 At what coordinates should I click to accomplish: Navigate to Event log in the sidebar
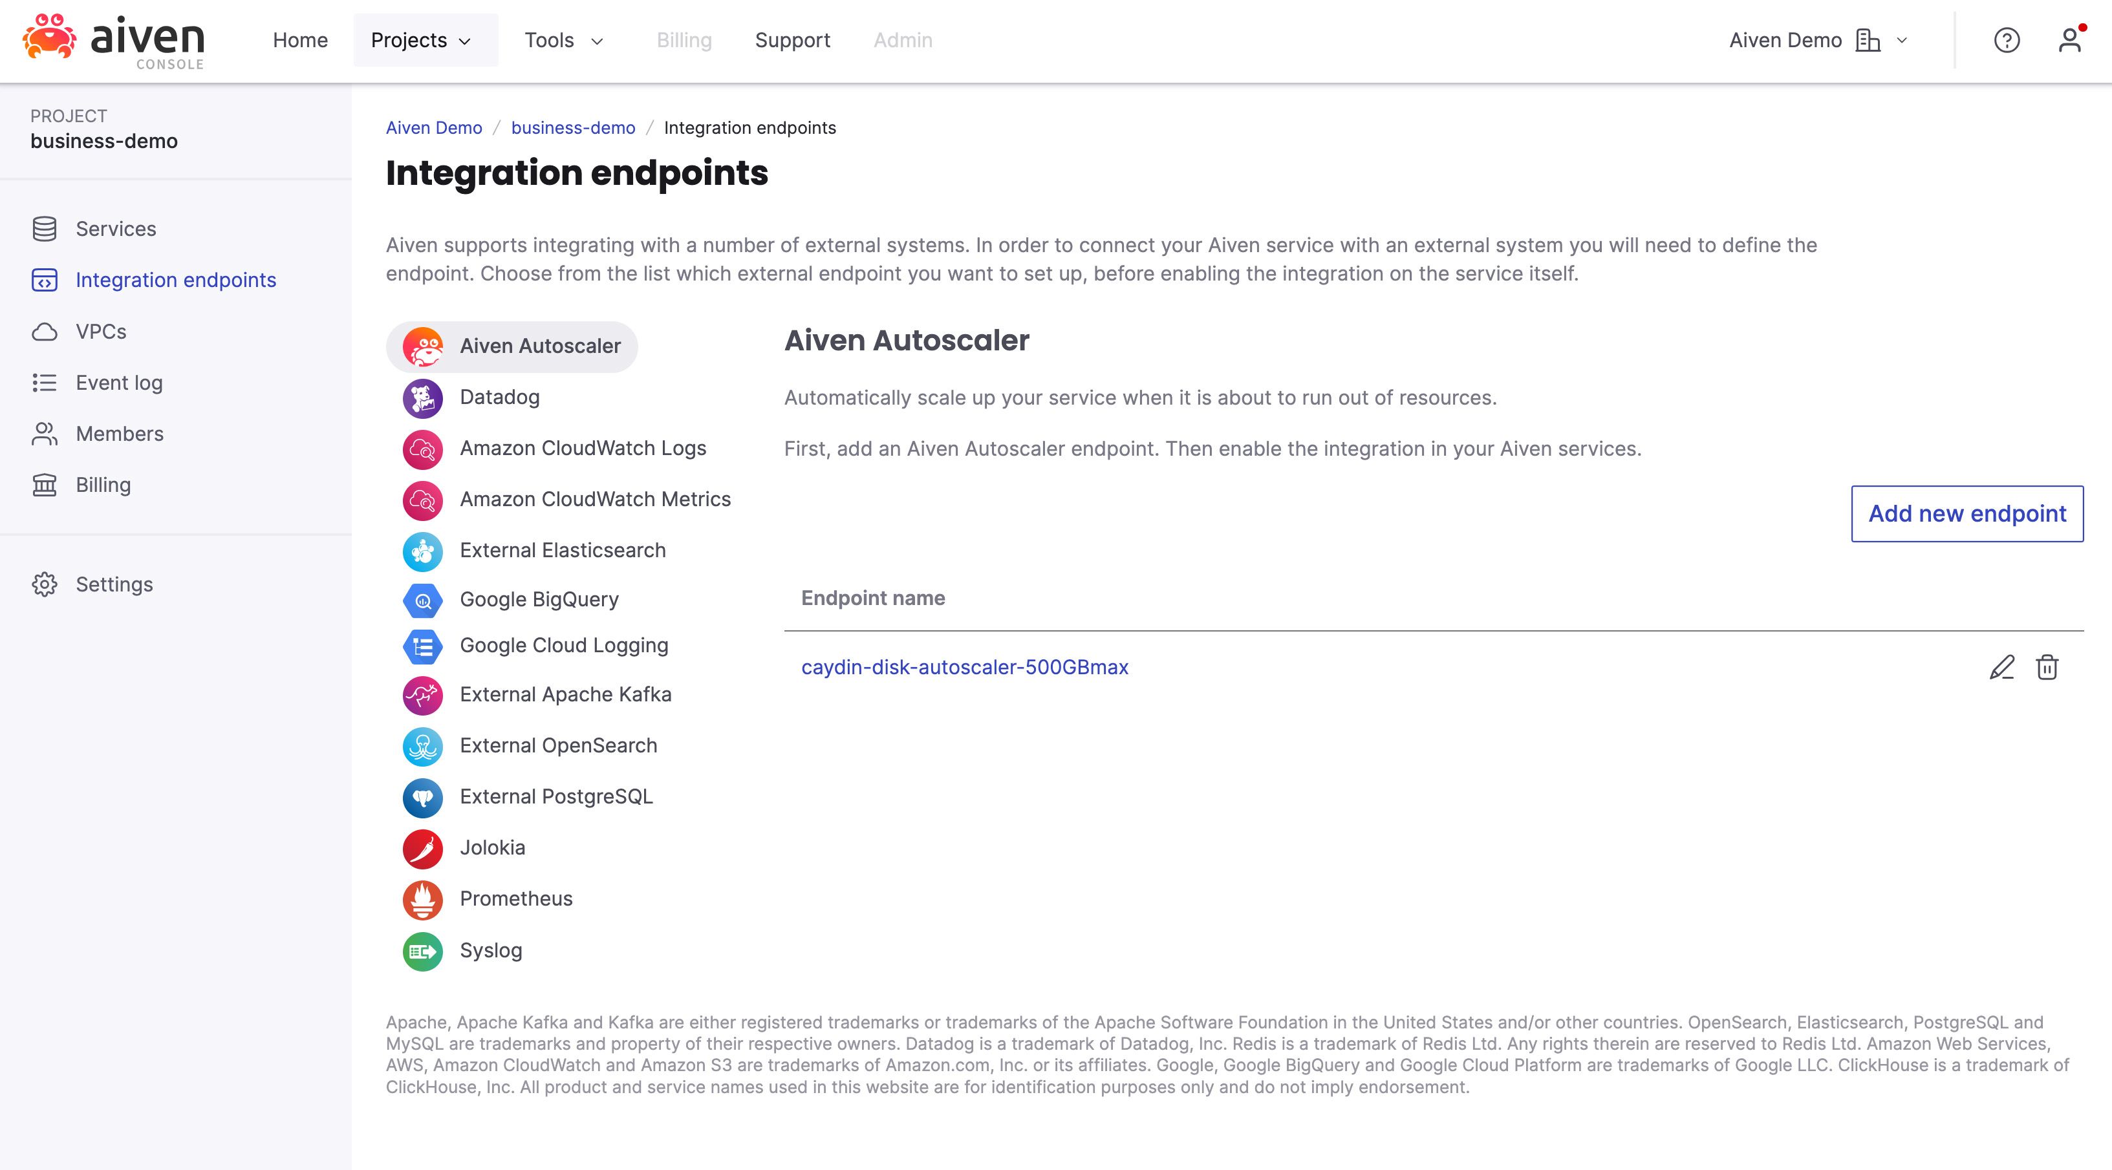click(118, 383)
